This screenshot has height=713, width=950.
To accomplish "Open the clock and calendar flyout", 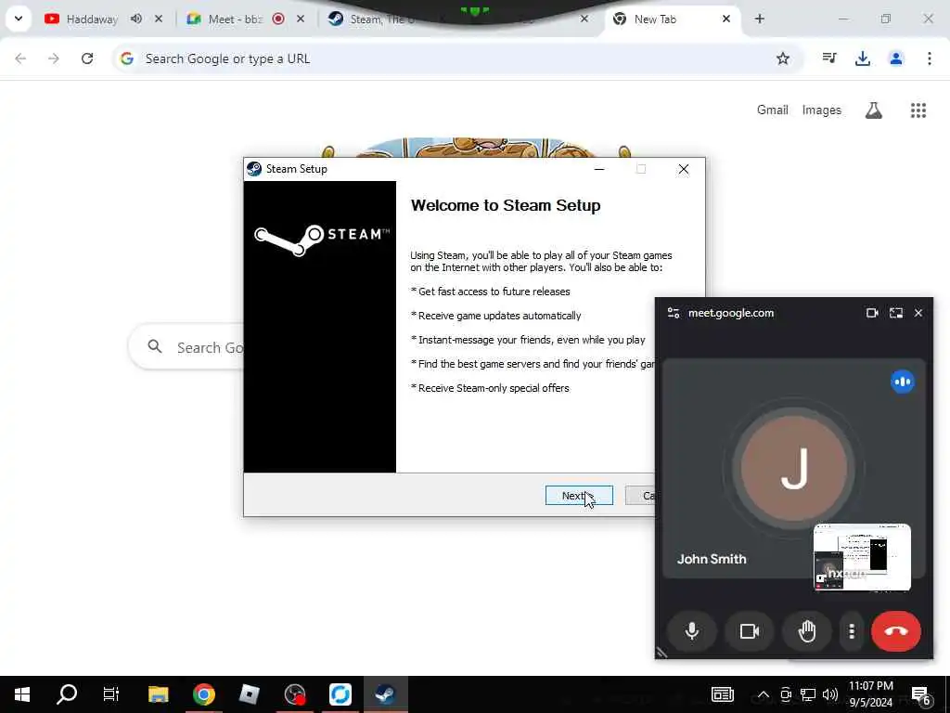I will click(x=870, y=694).
